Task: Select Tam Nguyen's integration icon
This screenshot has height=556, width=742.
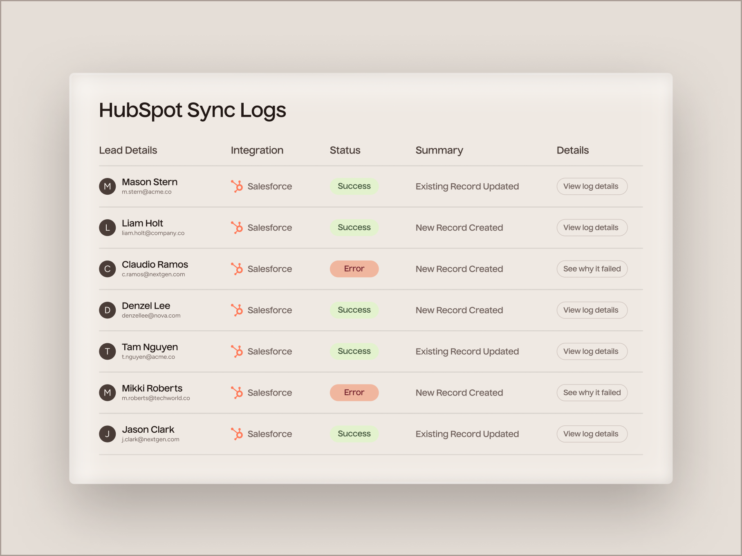Action: 238,351
